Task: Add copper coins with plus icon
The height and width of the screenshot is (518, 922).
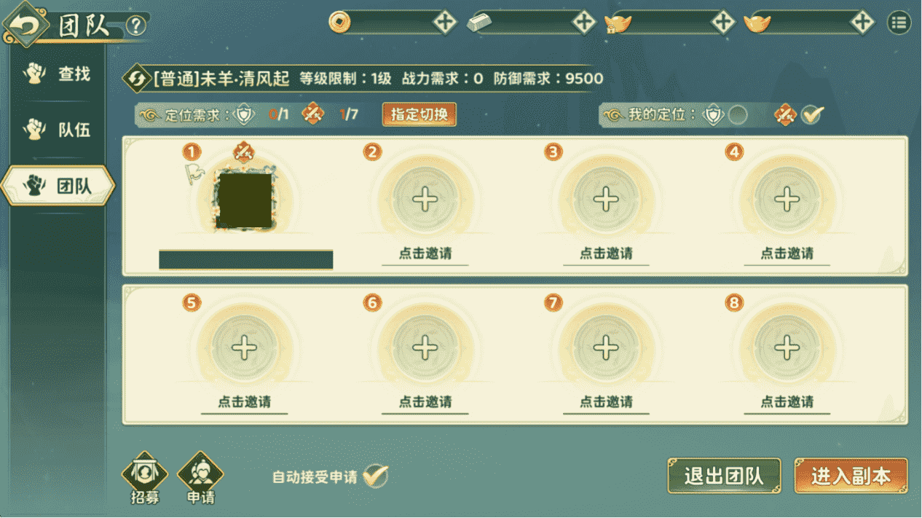Action: [x=444, y=23]
